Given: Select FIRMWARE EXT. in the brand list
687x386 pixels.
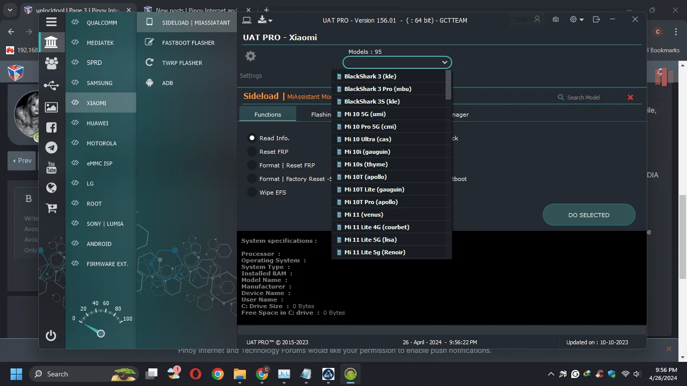Looking at the screenshot, I should click(101, 264).
